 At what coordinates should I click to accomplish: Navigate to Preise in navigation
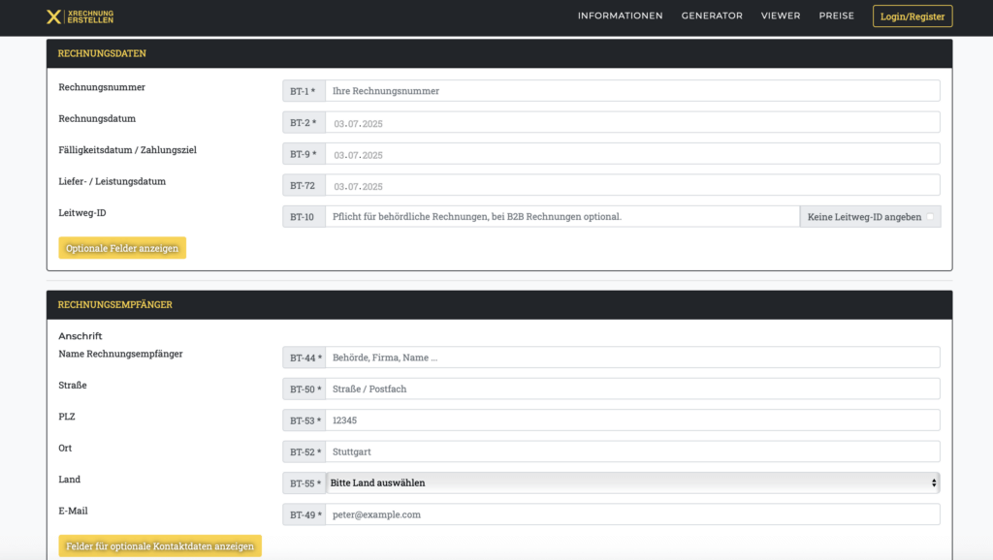click(x=836, y=16)
